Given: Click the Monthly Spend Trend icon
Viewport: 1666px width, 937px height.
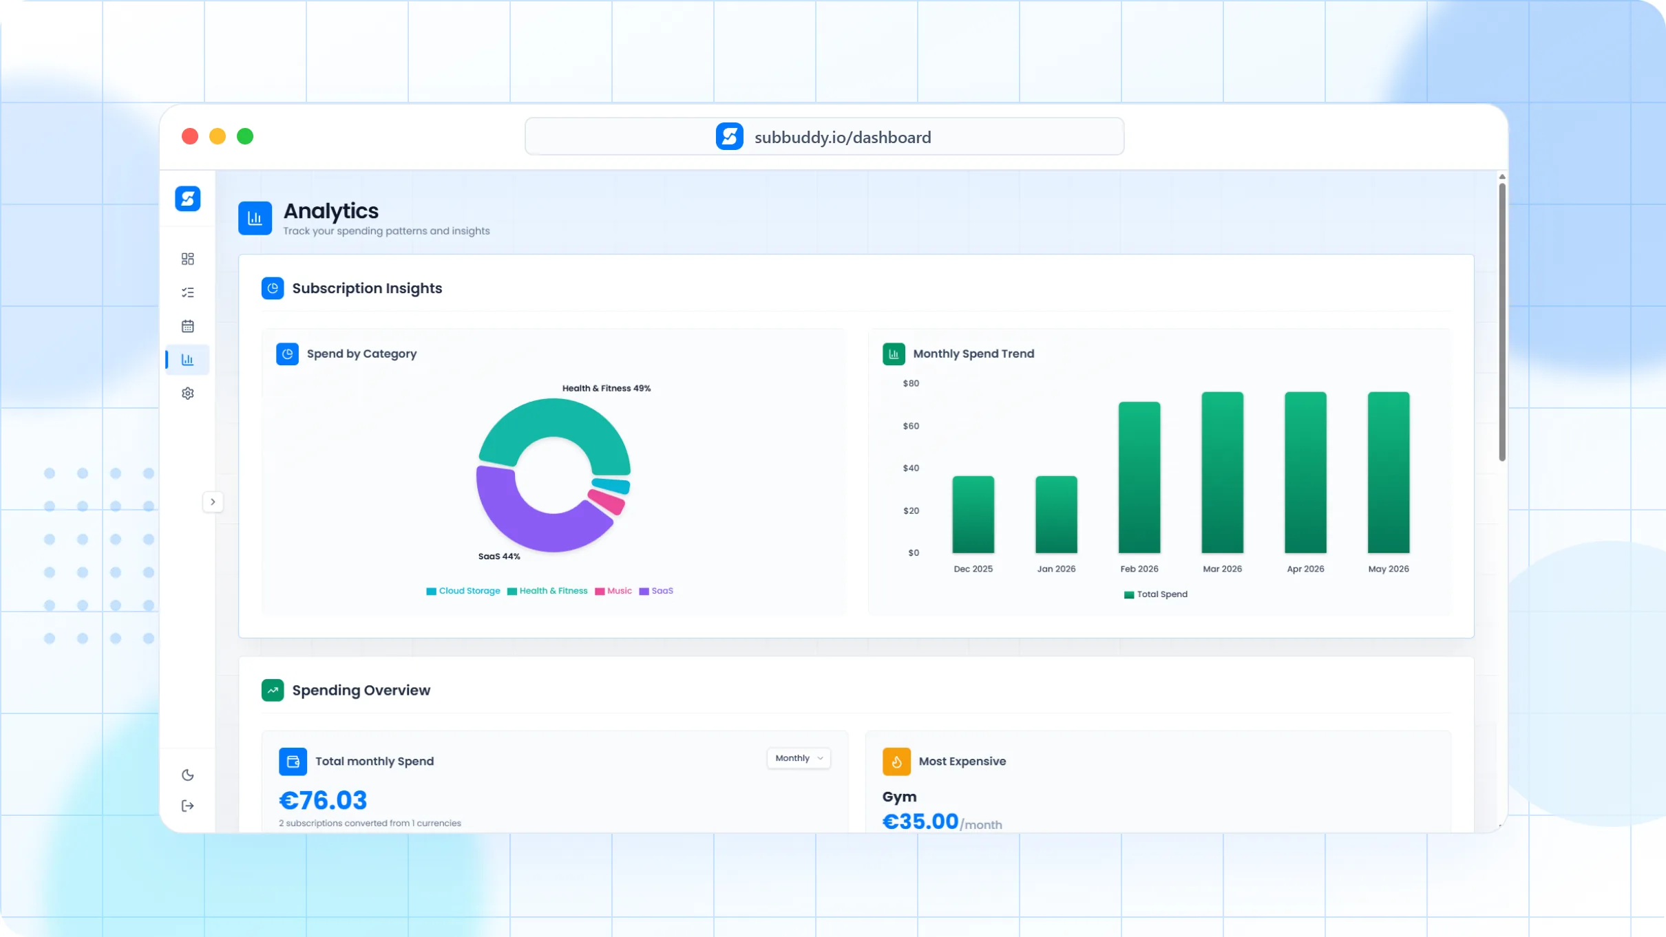Looking at the screenshot, I should coord(894,354).
